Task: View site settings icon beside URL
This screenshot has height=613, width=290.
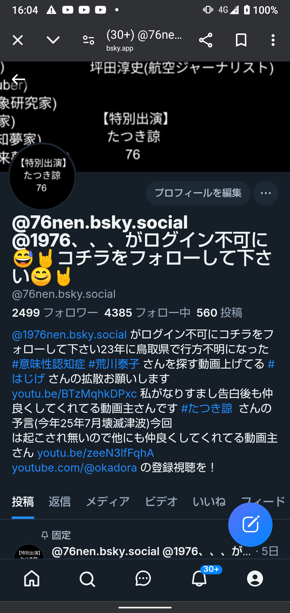Action: pos(89,40)
